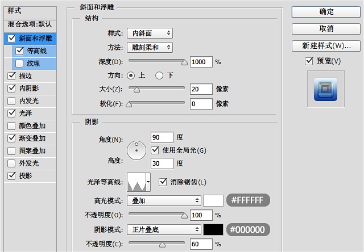The width and height of the screenshot is (364, 252).
Task: Click the 确定 button
Action: click(326, 11)
